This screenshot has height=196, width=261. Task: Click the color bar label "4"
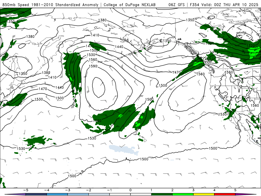tap(214, 190)
